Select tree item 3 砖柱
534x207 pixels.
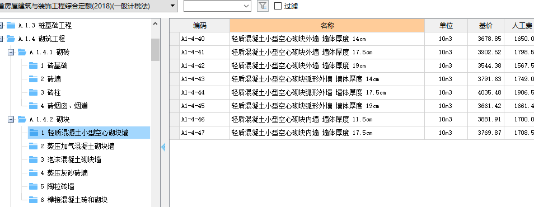pos(51,93)
